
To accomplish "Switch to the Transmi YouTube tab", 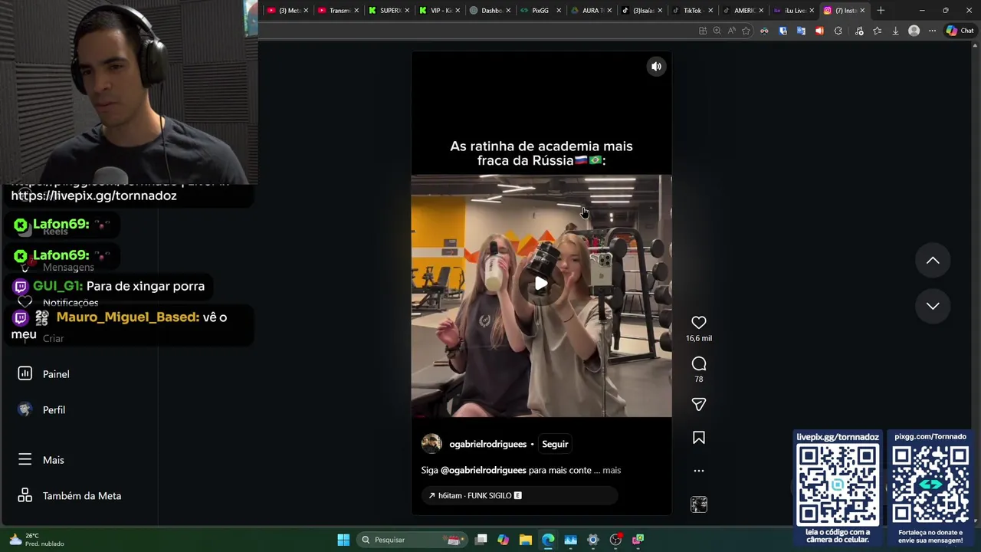I will click(x=338, y=10).
